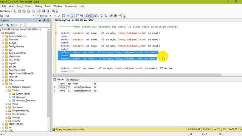This screenshot has height=136, width=242.
Task: Open the Help menu
Action: coord(82,6)
